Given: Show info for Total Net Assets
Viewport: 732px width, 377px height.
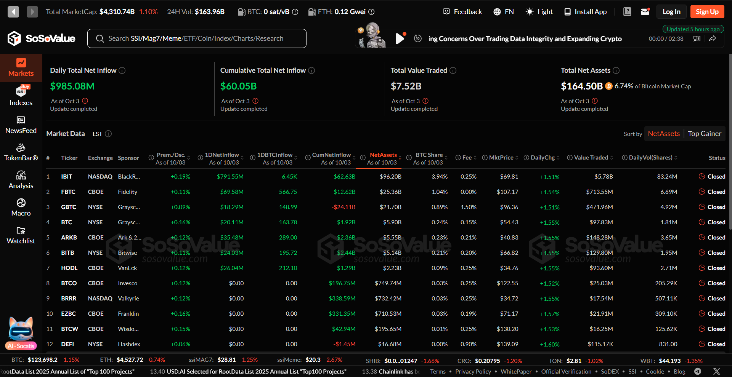Looking at the screenshot, I should (x=616, y=70).
